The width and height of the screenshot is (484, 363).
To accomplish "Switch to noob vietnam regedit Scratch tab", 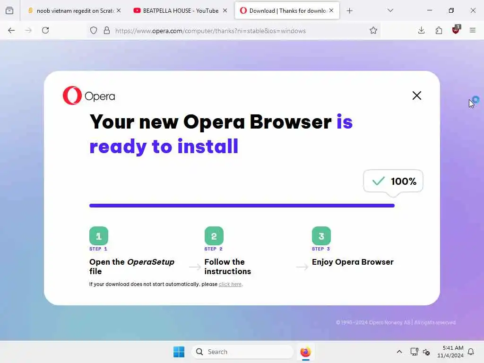I will tap(74, 11).
